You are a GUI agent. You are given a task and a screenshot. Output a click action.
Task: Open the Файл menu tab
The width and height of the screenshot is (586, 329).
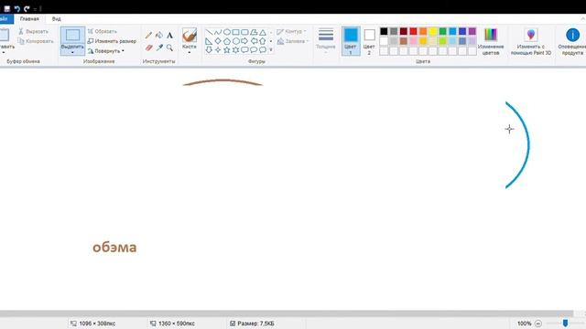(x=5, y=18)
